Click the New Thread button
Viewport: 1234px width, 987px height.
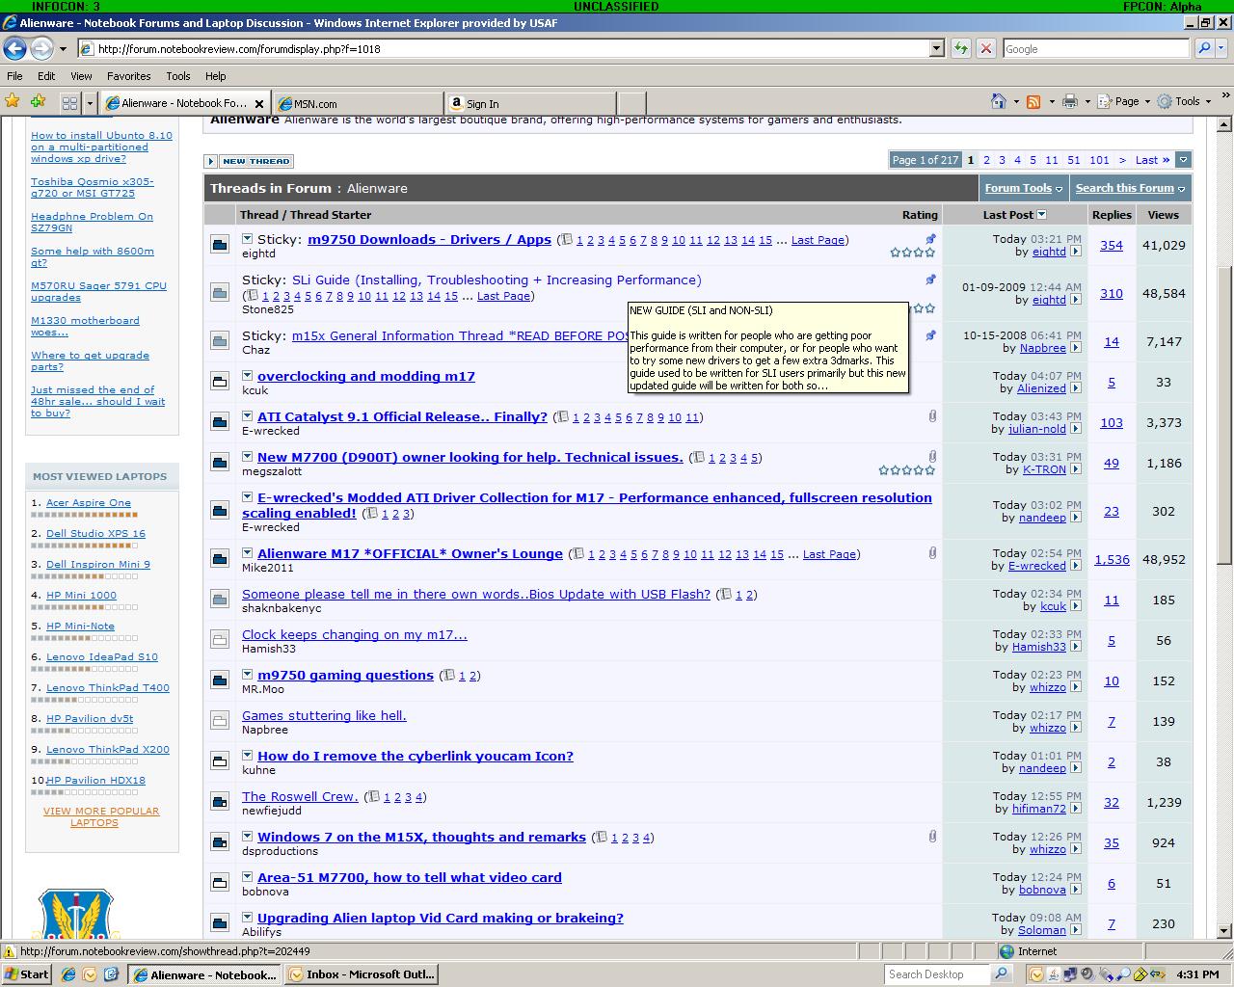tap(249, 161)
